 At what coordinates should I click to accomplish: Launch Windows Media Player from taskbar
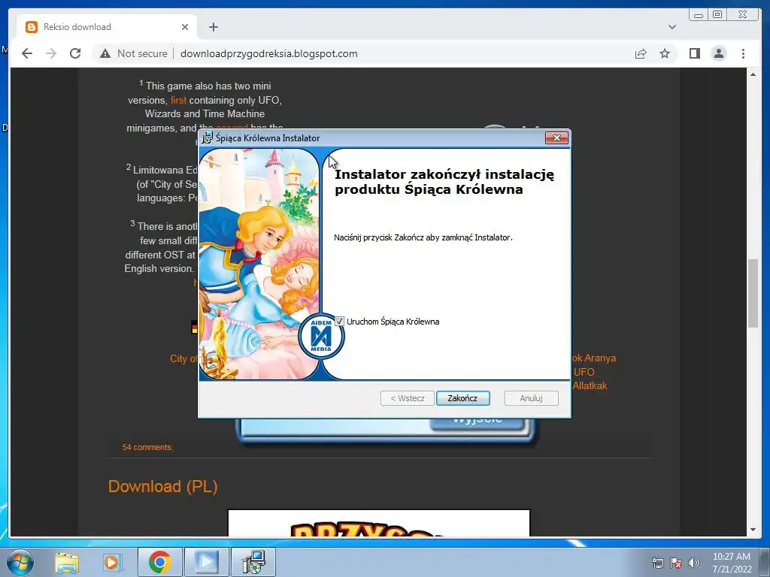click(112, 562)
